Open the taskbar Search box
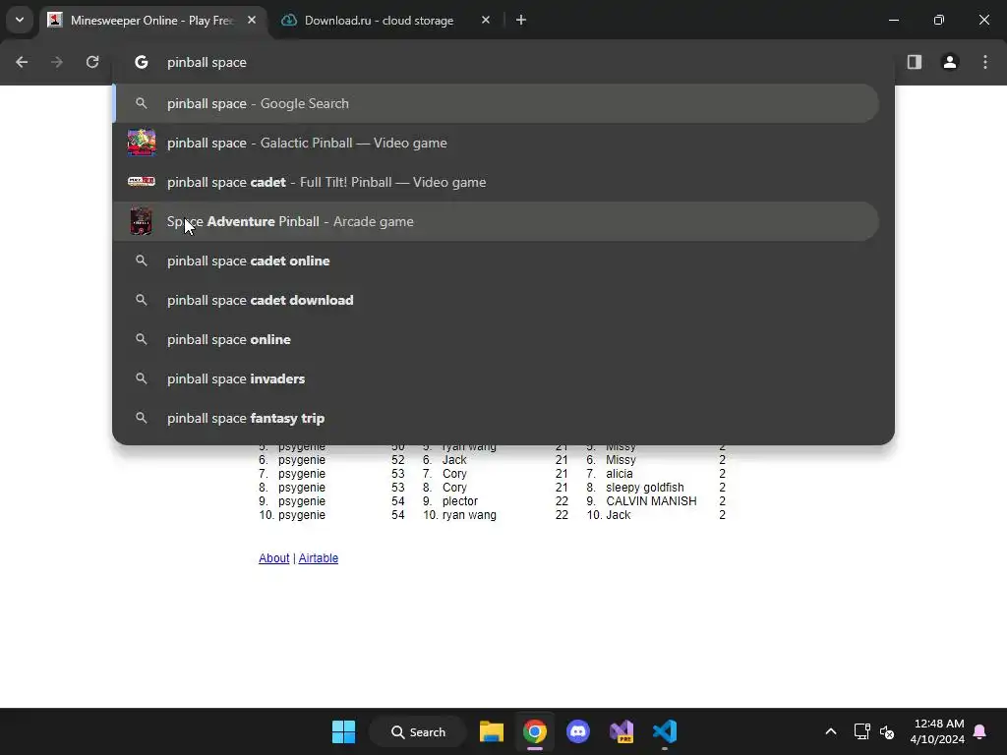The image size is (1007, 755). tap(418, 731)
